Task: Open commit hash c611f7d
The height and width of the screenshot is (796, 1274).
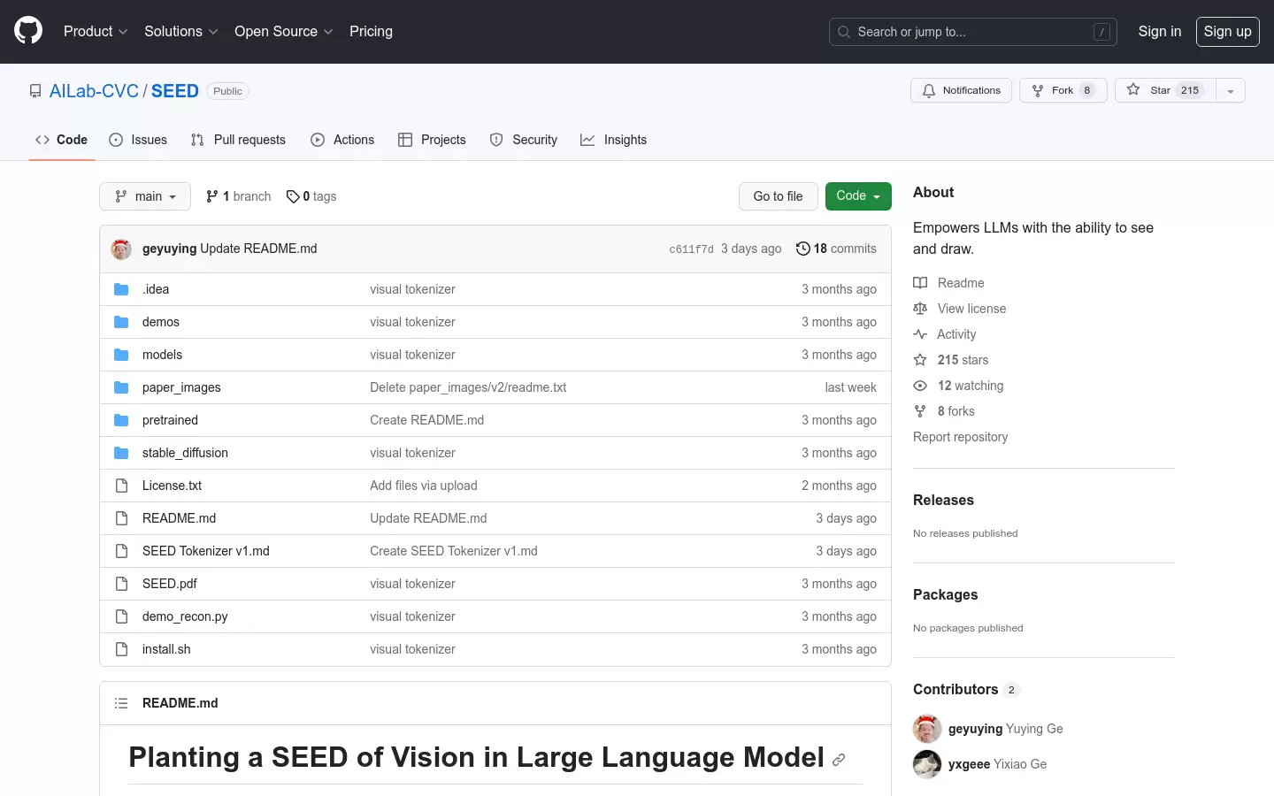Action: click(691, 249)
